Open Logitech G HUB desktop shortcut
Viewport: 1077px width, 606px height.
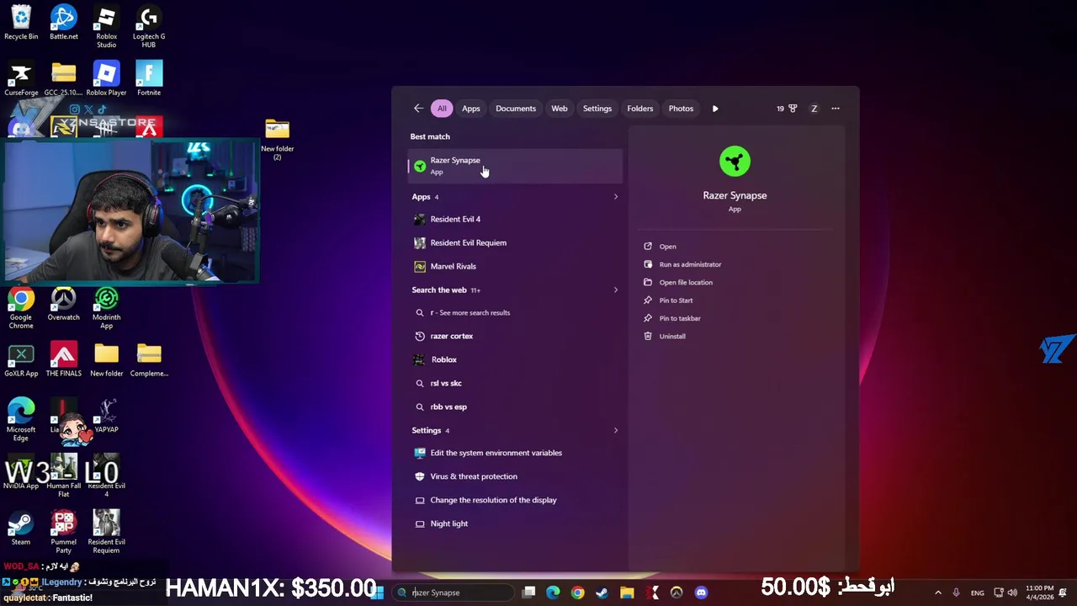pyautogui.click(x=149, y=27)
